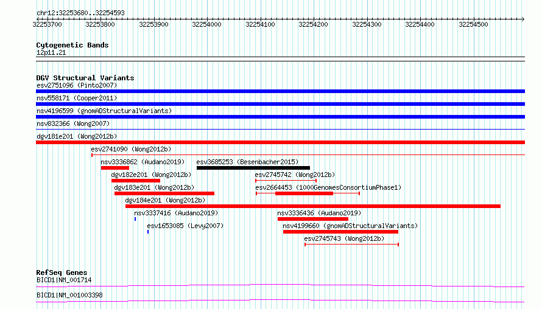Click the thick red segment of esv2664453
The image size is (542, 309).
pyautogui.click(x=304, y=193)
